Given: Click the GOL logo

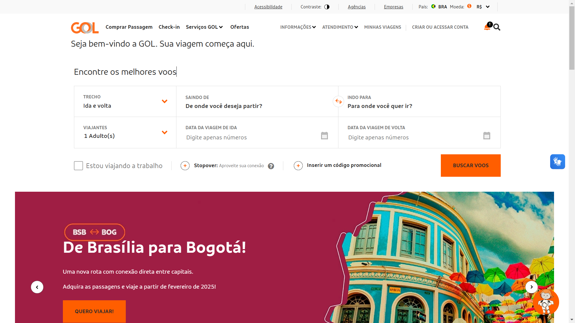Looking at the screenshot, I should point(85,28).
